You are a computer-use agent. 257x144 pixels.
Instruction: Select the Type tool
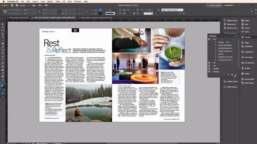(3, 37)
